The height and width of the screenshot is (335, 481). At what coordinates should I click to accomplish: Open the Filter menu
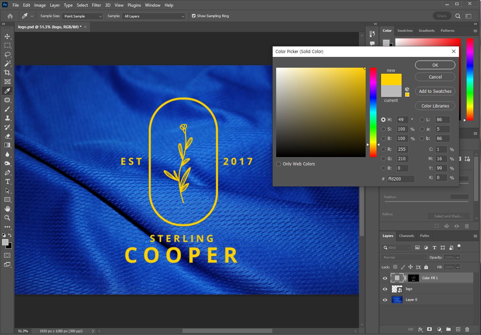[x=96, y=5]
